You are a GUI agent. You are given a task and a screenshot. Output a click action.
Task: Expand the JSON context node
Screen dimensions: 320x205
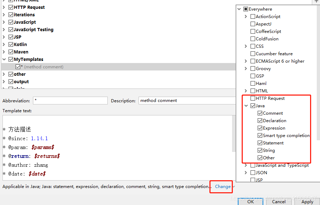coord(246,173)
